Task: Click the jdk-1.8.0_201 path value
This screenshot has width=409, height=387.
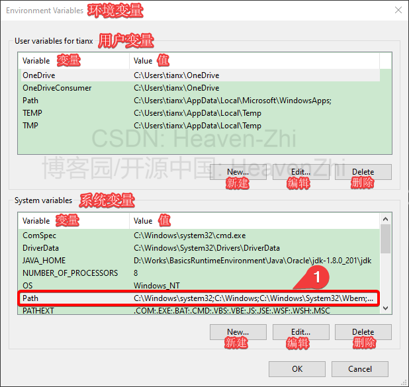Action: (x=253, y=261)
